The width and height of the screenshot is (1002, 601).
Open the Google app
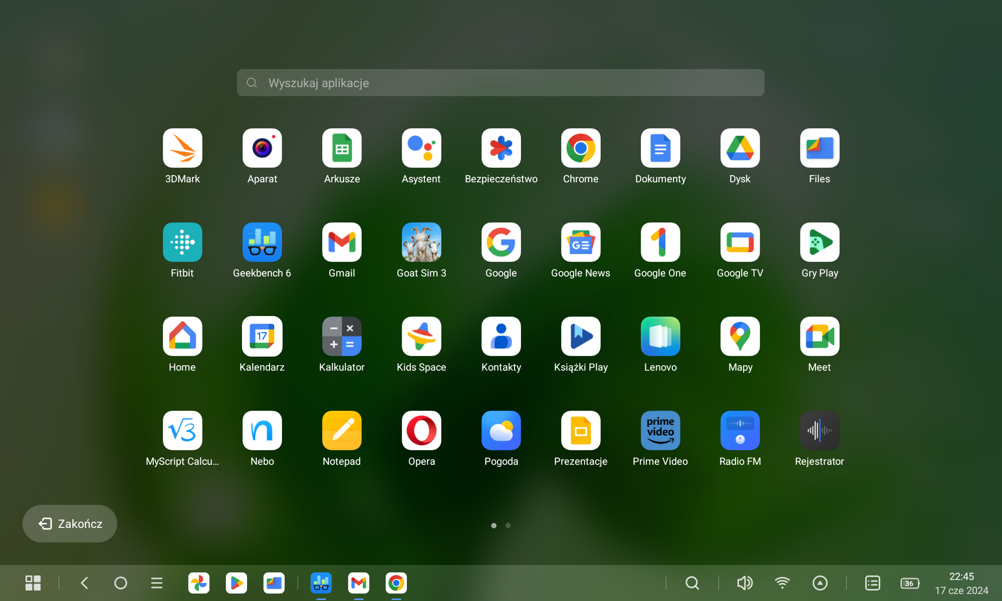501,242
